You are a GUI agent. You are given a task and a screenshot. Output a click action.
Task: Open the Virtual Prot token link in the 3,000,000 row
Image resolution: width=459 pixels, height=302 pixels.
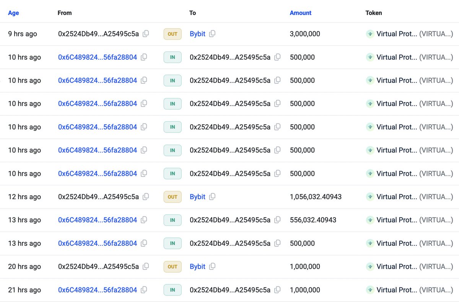point(397,34)
